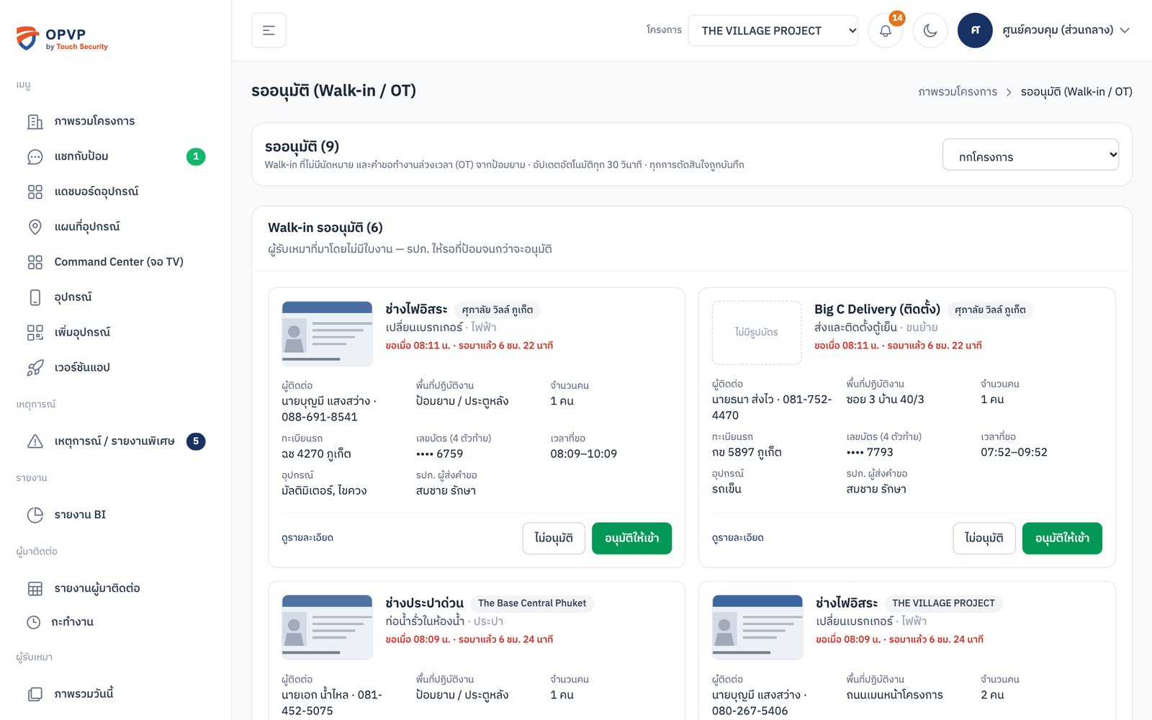1152x720 pixels.
Task: Open ID card photo on THE VILLAGE PROJECT card
Action: (x=757, y=627)
